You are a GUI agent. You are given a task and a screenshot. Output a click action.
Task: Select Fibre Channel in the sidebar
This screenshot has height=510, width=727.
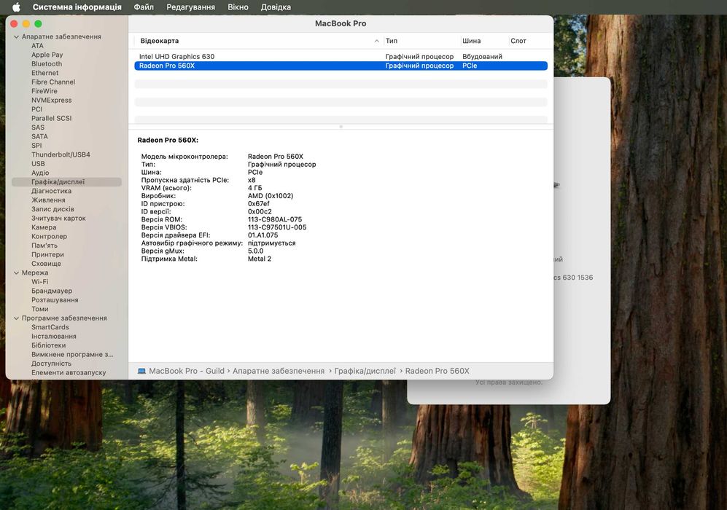pyautogui.click(x=53, y=82)
